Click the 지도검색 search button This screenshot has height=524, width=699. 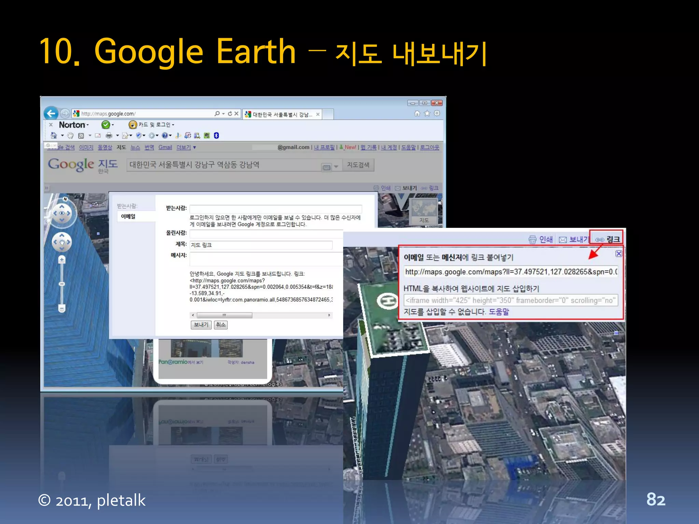coord(358,165)
